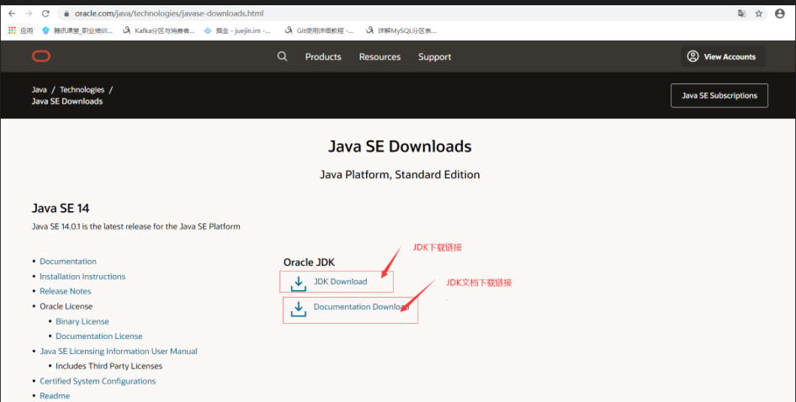This screenshot has width=796, height=402.
Task: Open the browser profile avatar icon
Action: (x=780, y=14)
